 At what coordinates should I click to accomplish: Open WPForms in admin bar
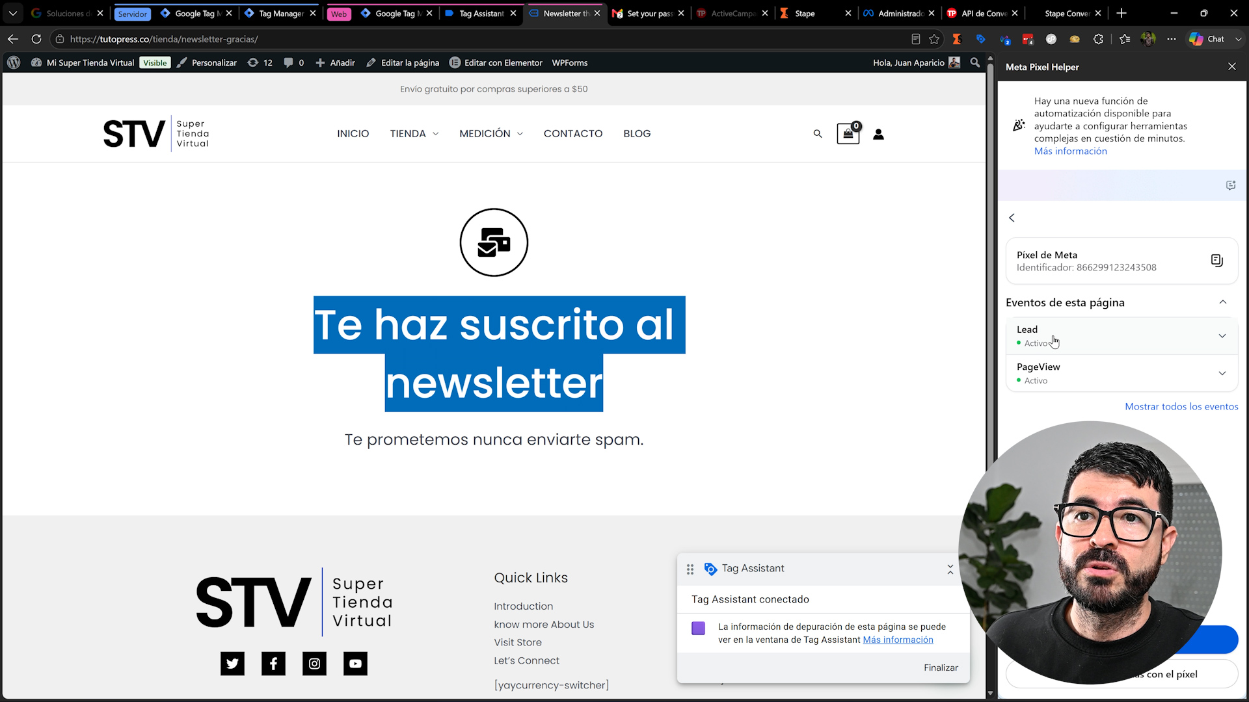pyautogui.click(x=569, y=62)
